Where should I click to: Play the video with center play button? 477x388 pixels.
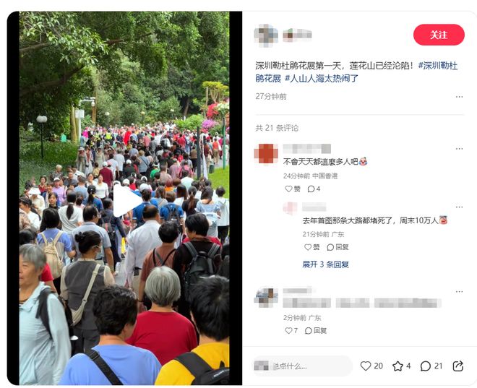click(127, 201)
